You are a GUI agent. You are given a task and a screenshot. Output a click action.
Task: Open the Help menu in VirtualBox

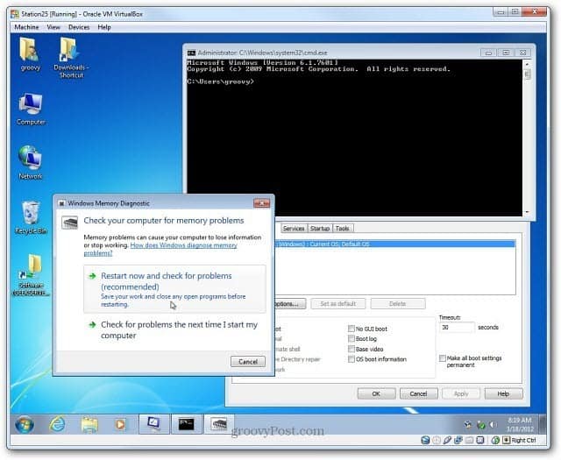(x=104, y=27)
